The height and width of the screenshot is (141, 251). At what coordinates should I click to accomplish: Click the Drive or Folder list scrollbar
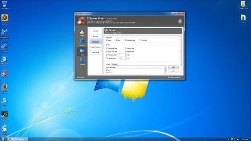165,70
